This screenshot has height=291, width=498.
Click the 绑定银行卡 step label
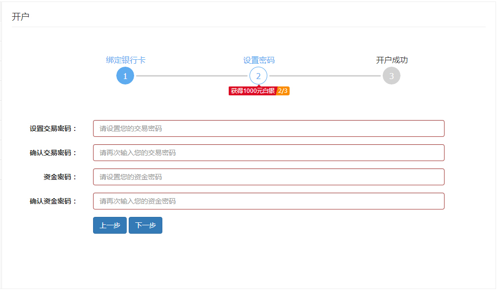pyautogui.click(x=125, y=59)
